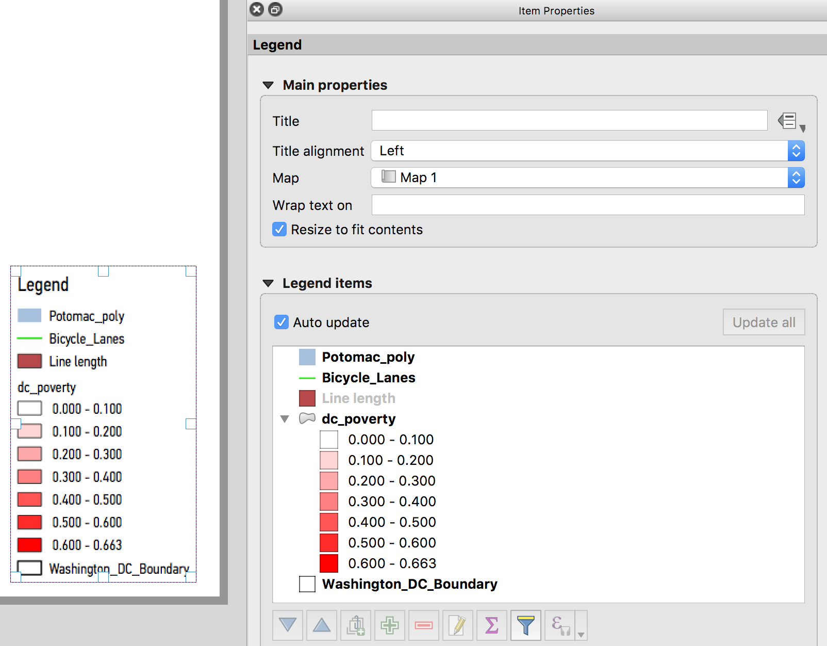Click Potomac_poly label on canvas legend
827x646 pixels.
87,316
